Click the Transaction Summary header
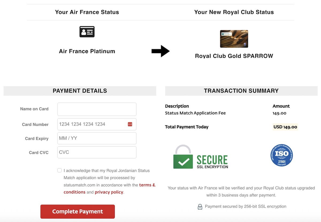This screenshot has height=222, width=321. pos(241,91)
